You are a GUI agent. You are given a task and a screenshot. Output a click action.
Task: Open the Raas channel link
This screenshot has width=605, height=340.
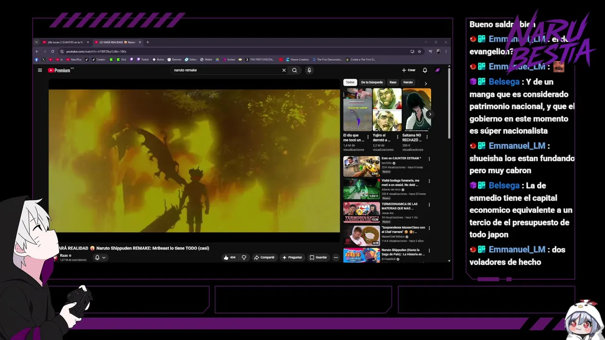click(64, 255)
